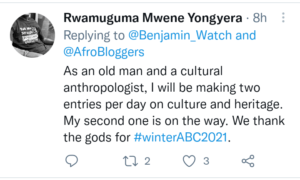
Task: Click the retweet count of 2
Action: [x=147, y=162]
